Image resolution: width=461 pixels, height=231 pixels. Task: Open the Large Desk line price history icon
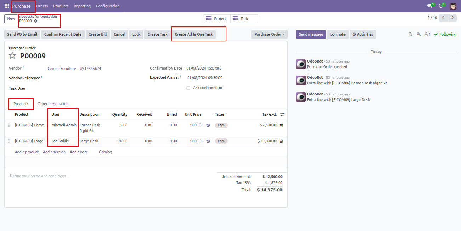[x=208, y=141]
